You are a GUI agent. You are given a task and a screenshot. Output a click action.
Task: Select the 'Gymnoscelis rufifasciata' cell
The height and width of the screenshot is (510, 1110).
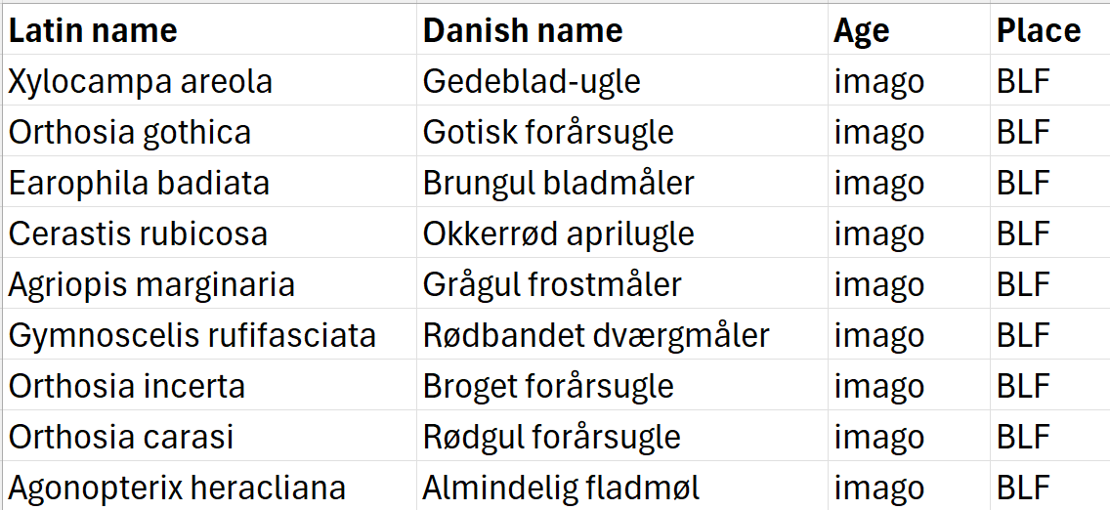192,335
